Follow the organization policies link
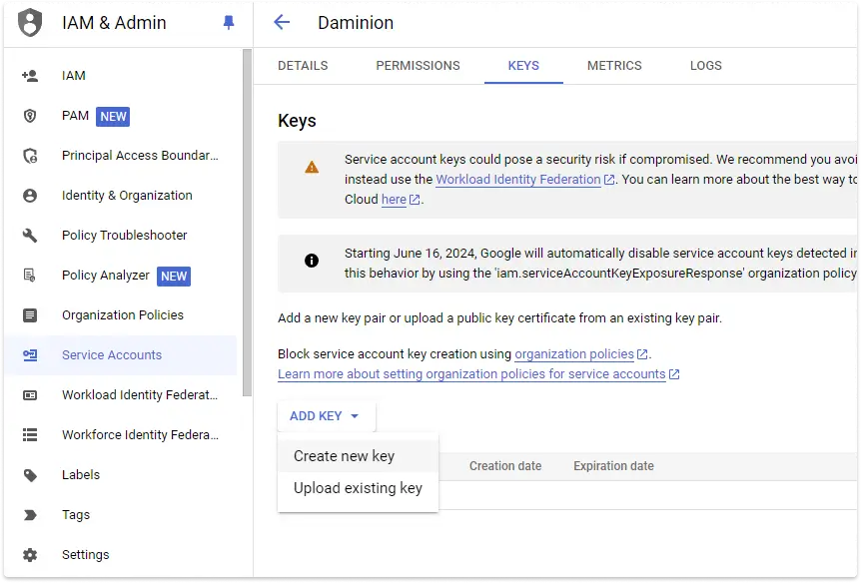 (574, 354)
